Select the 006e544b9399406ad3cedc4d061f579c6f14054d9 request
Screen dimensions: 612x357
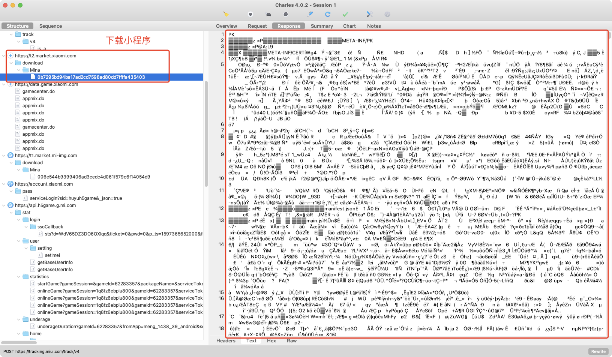94,177
